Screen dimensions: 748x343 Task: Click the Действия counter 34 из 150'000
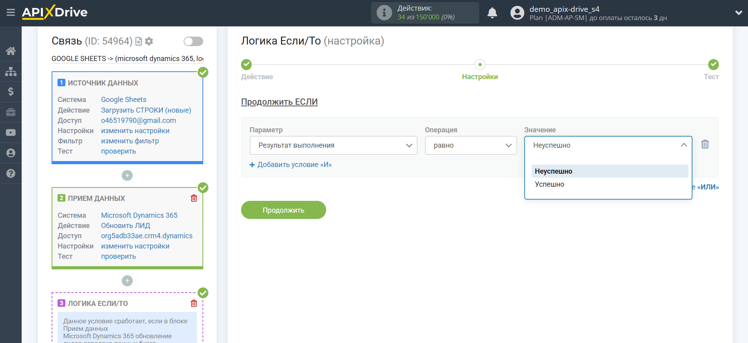pyautogui.click(x=426, y=17)
